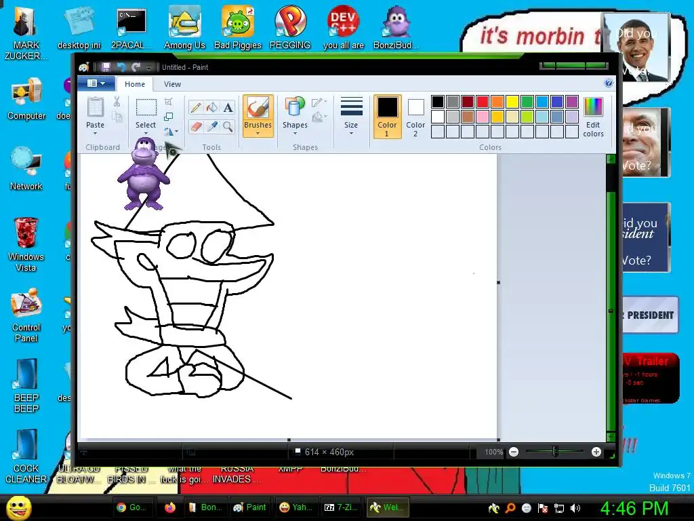Click the Save icon in Paint title bar
The height and width of the screenshot is (521, 694).
click(106, 67)
